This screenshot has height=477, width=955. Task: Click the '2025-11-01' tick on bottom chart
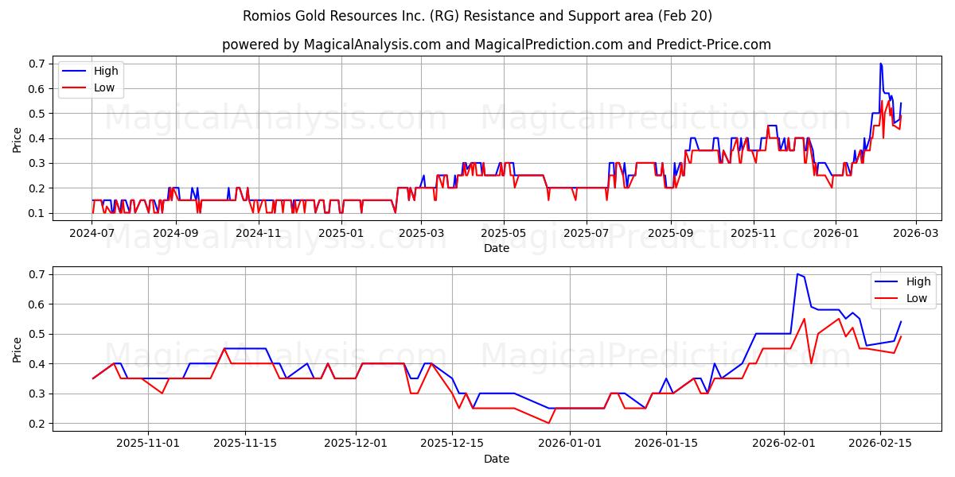[148, 444]
